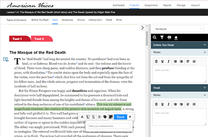Click the vocabulary word 'dauntless'
Image resolution: width=208 pixels, height=137 pixels.
point(79,91)
